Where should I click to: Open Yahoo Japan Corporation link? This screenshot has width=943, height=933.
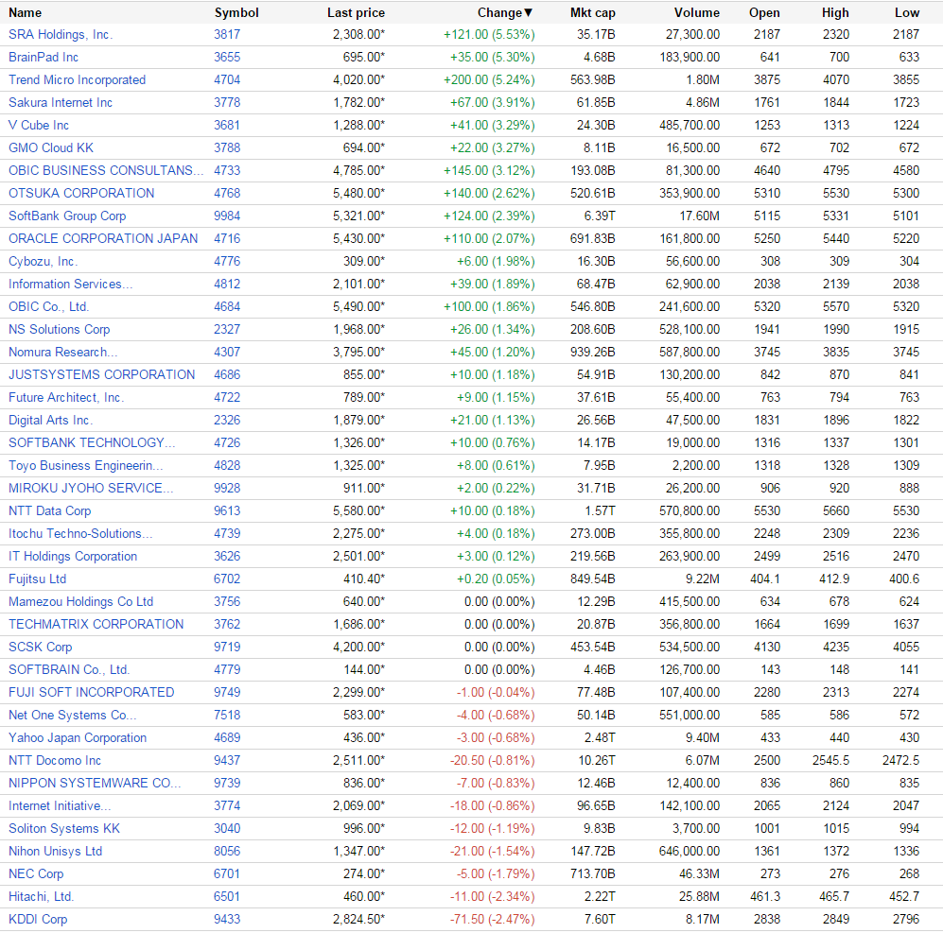(78, 737)
